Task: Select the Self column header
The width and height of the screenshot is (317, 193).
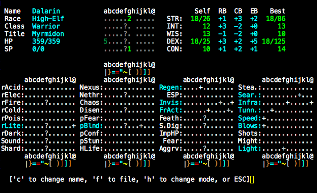Action: [x=202, y=11]
